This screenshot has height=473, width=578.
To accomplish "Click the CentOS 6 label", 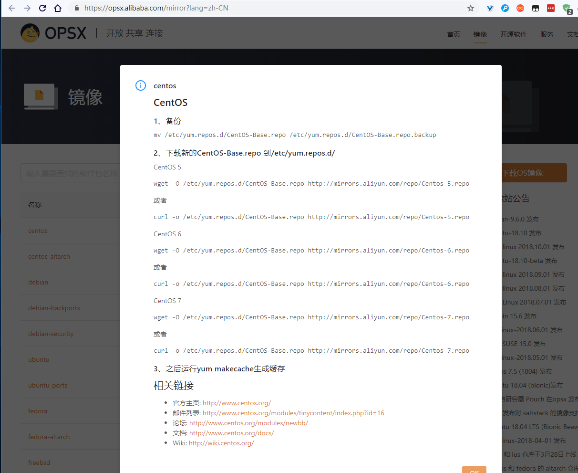I will click(x=167, y=234).
